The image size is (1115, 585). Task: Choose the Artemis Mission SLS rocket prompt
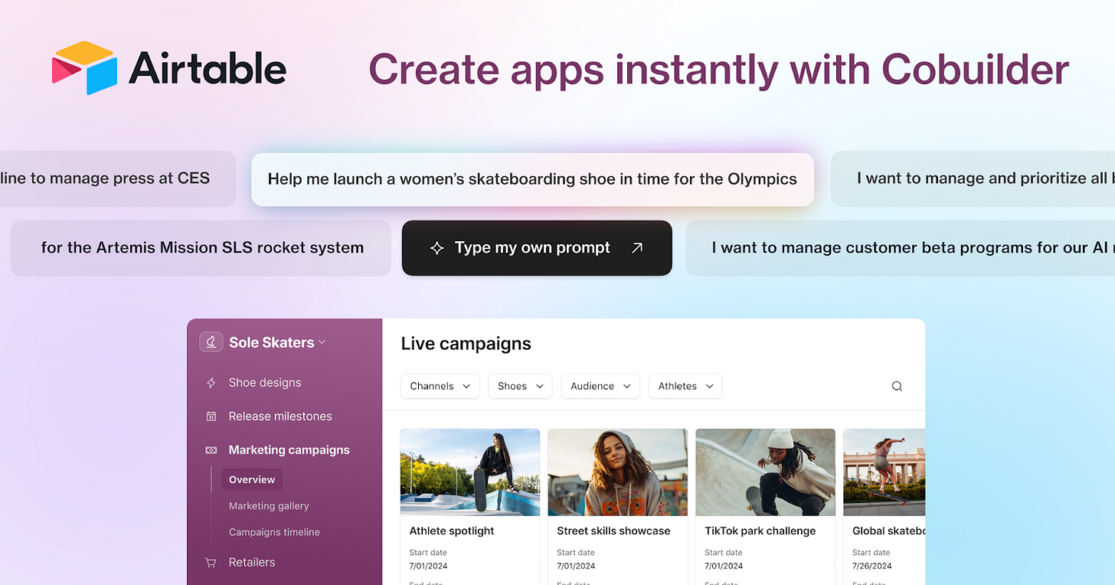click(x=201, y=248)
